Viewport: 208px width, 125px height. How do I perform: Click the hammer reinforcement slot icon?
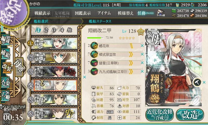197,83
